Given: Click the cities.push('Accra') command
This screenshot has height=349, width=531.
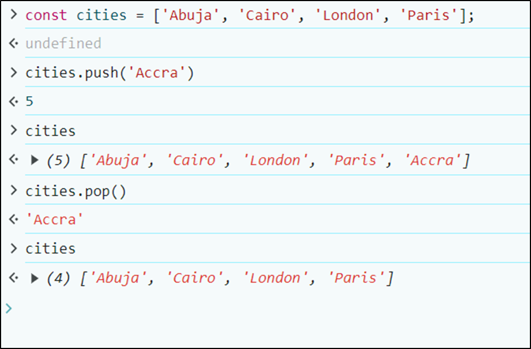Looking at the screenshot, I should [x=110, y=73].
